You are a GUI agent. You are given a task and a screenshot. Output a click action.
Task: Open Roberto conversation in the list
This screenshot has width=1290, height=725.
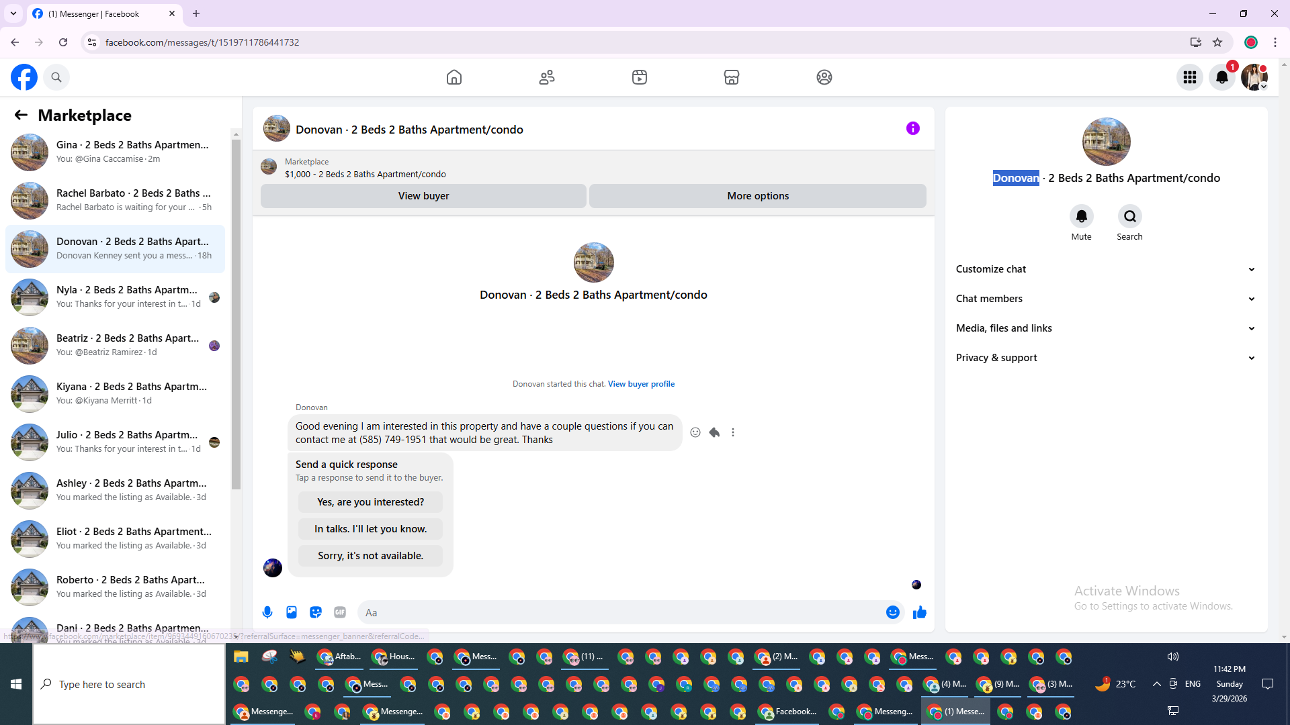(115, 587)
